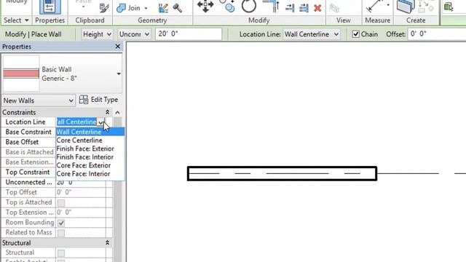Close the Properties palette
The image size is (466, 262).
click(x=118, y=47)
